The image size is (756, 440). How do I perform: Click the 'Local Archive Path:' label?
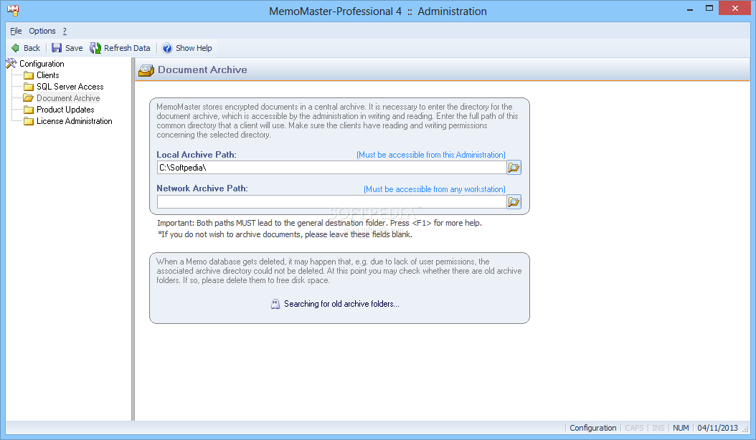pos(197,155)
